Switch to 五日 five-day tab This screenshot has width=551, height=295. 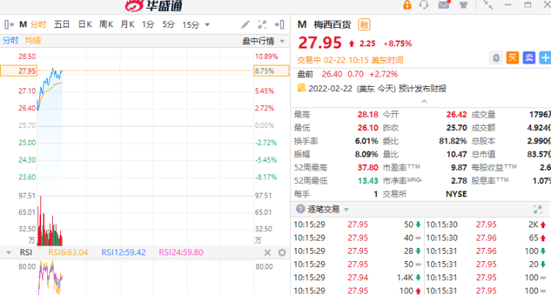pos(62,24)
